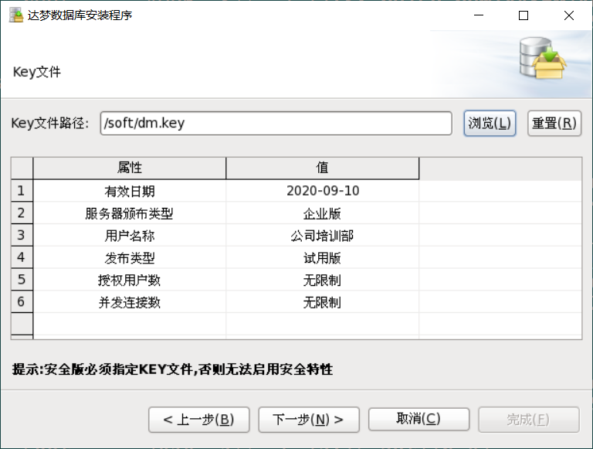Screen dimensions: 593x449
Task: Select the 授权用户数 cell
Action: coord(130,280)
